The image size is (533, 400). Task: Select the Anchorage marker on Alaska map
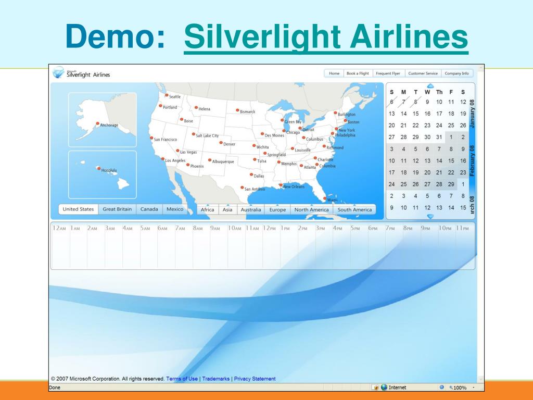point(97,124)
